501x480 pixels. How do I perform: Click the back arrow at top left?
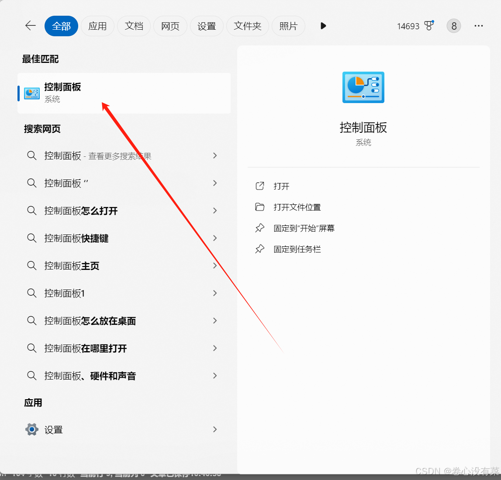(x=30, y=25)
